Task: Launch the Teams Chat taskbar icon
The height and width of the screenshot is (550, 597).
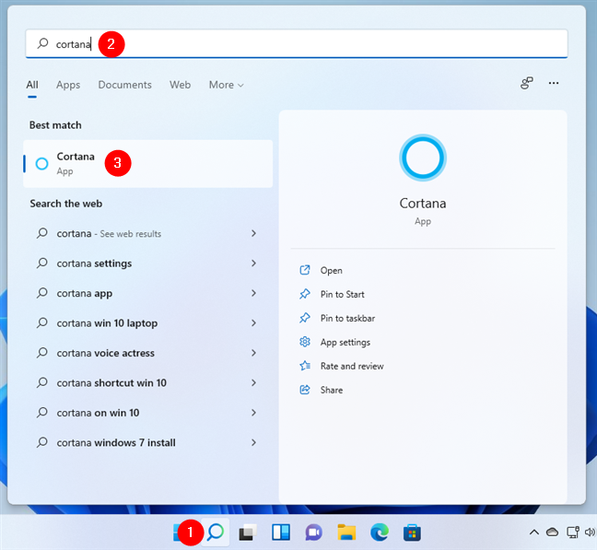Action: pos(313,532)
